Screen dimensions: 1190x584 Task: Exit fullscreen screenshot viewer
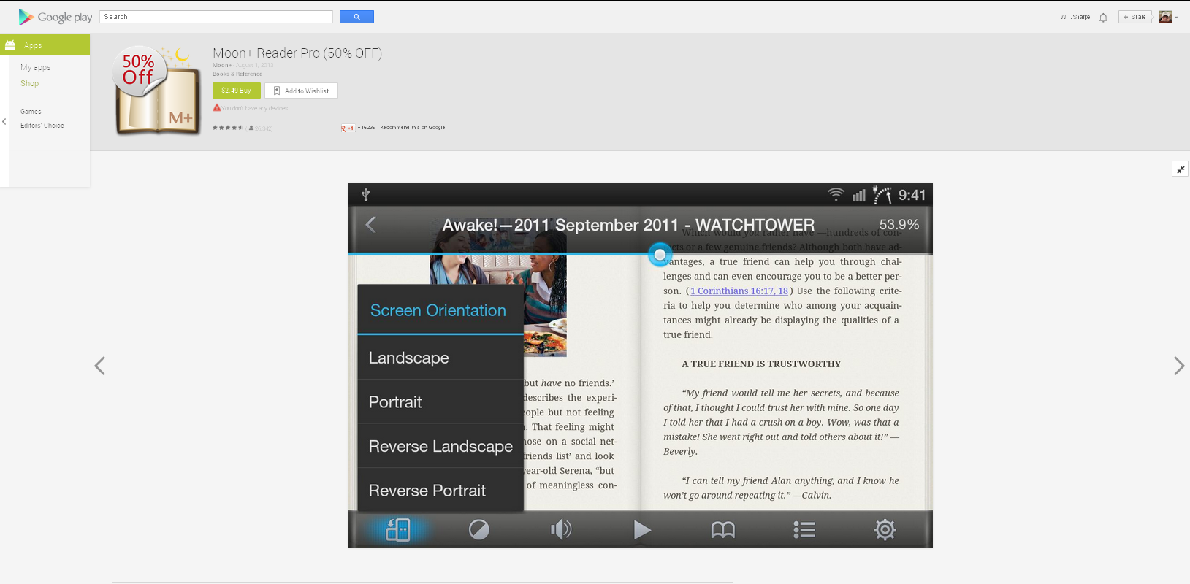coord(1180,169)
